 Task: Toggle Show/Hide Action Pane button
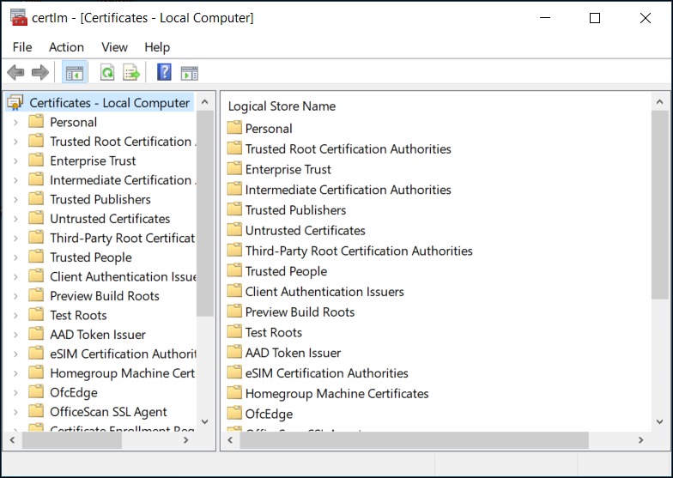pyautogui.click(x=189, y=73)
